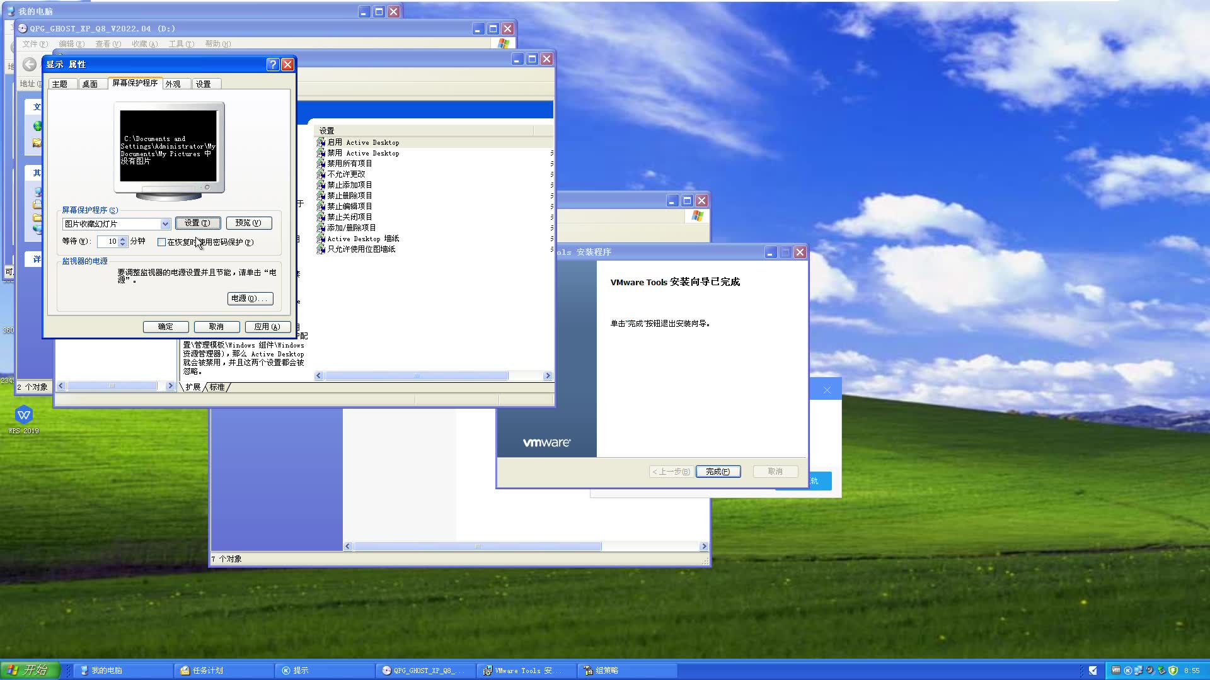This screenshot has width=1210, height=680.
Task: Click 取消 in the display properties dialog
Action: pyautogui.click(x=217, y=327)
